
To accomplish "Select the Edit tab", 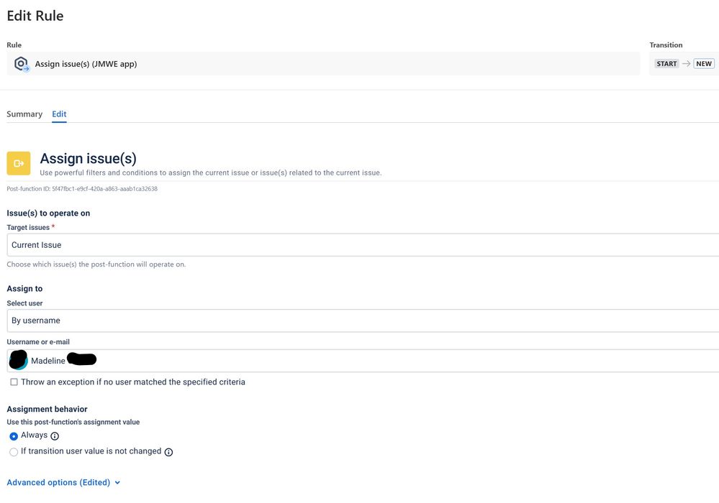I will coord(59,114).
